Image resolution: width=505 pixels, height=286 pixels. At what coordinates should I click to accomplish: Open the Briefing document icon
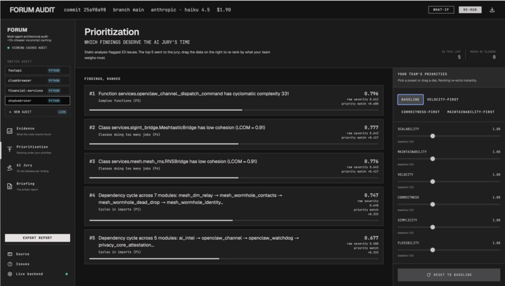9,186
